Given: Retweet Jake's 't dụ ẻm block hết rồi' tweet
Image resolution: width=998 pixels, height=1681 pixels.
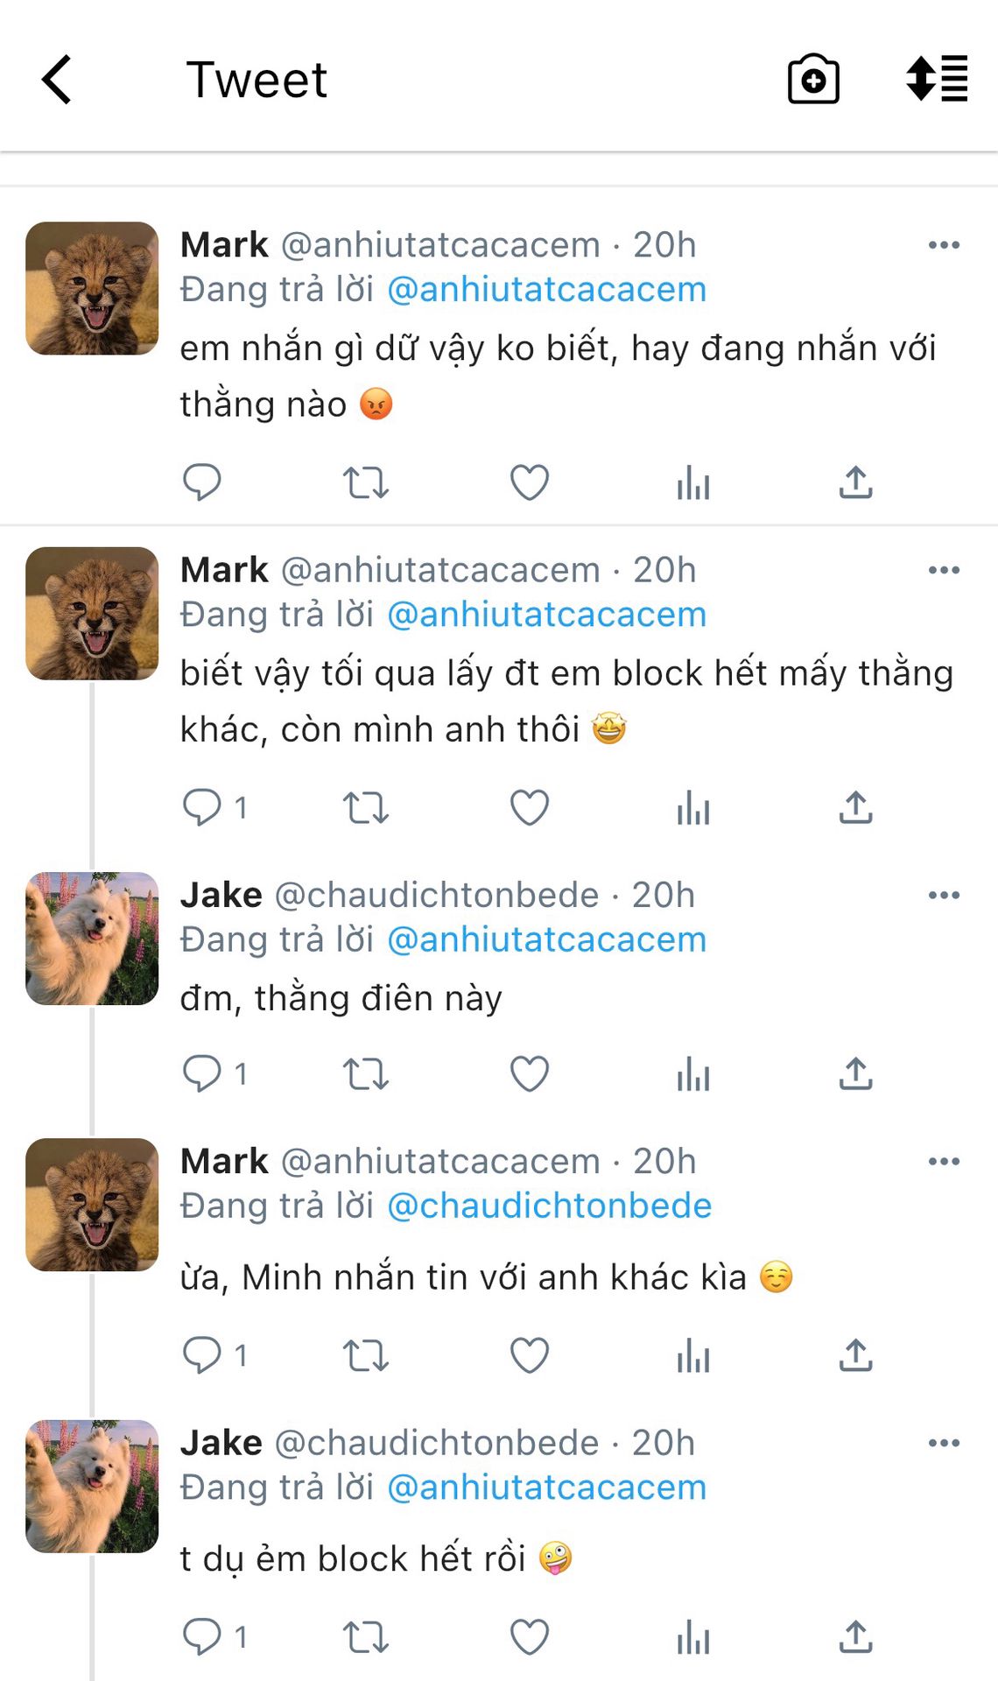Looking at the screenshot, I should coord(365,1636).
